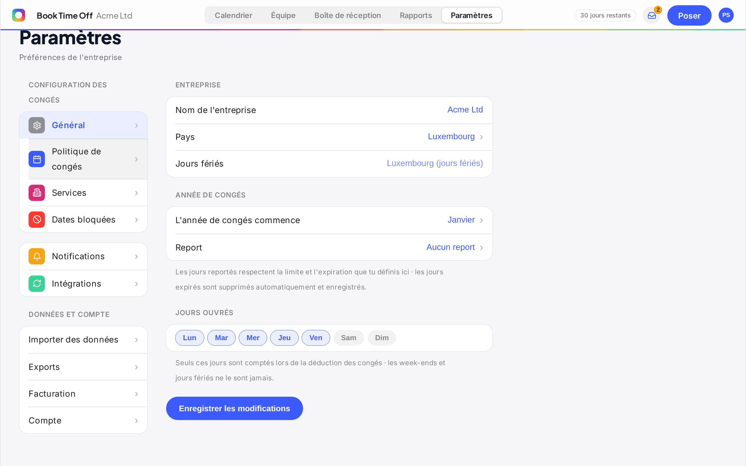Click the Poser button

[689, 15]
